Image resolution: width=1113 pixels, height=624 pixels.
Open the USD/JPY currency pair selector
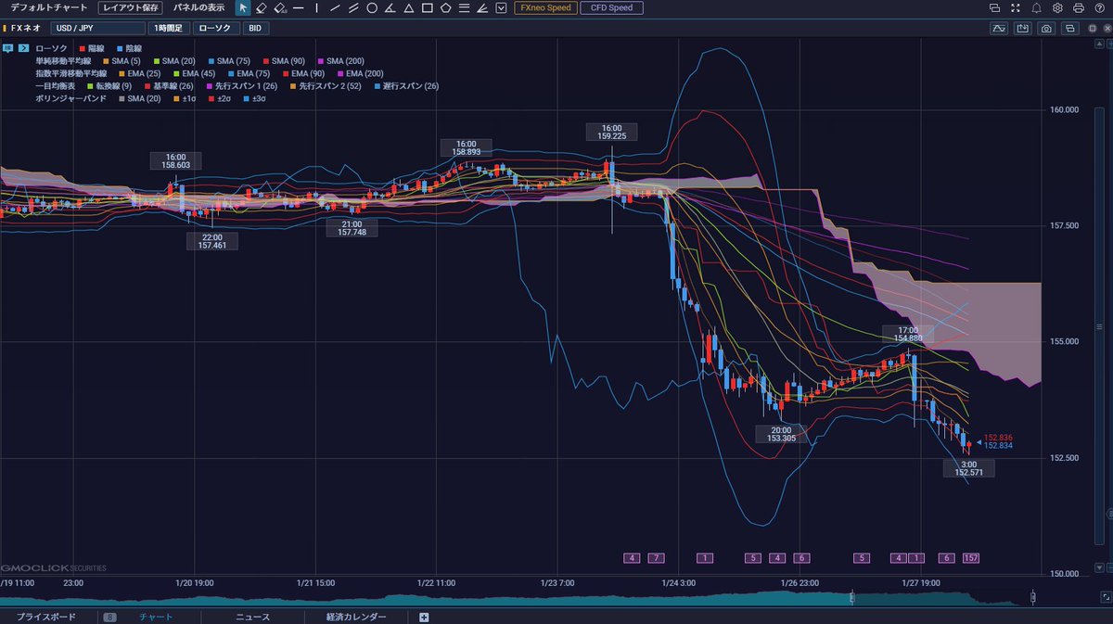[97, 28]
